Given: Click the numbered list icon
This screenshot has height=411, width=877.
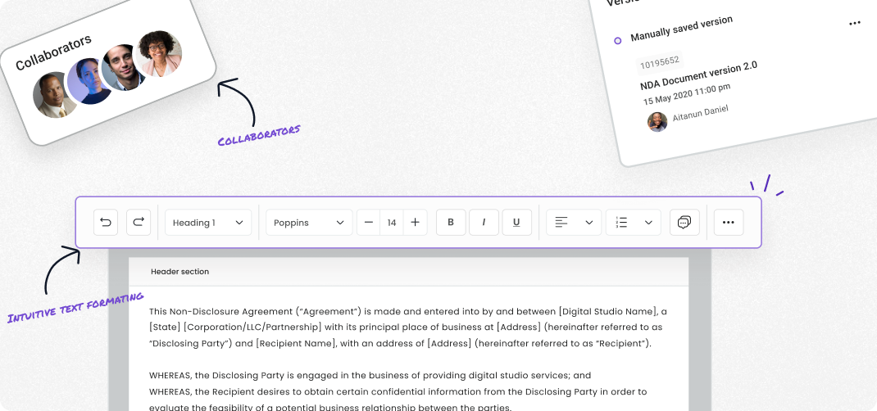Looking at the screenshot, I should point(620,222).
